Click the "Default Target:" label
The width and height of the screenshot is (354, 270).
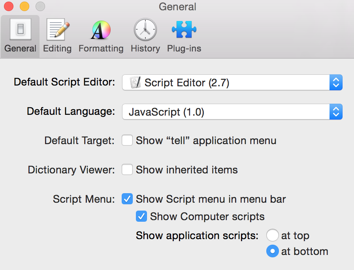[x=79, y=141]
